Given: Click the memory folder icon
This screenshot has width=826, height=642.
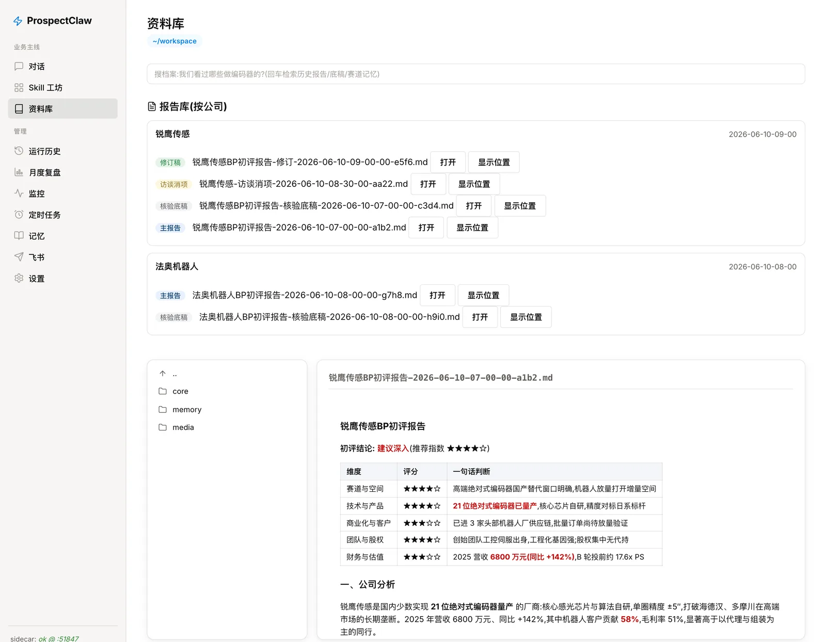Looking at the screenshot, I should (x=163, y=409).
